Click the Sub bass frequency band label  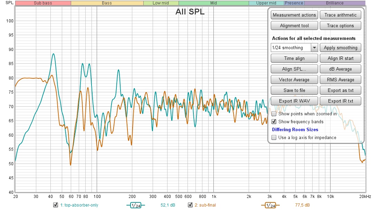43,3
